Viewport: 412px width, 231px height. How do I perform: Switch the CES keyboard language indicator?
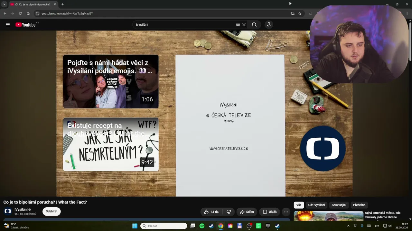(x=377, y=226)
